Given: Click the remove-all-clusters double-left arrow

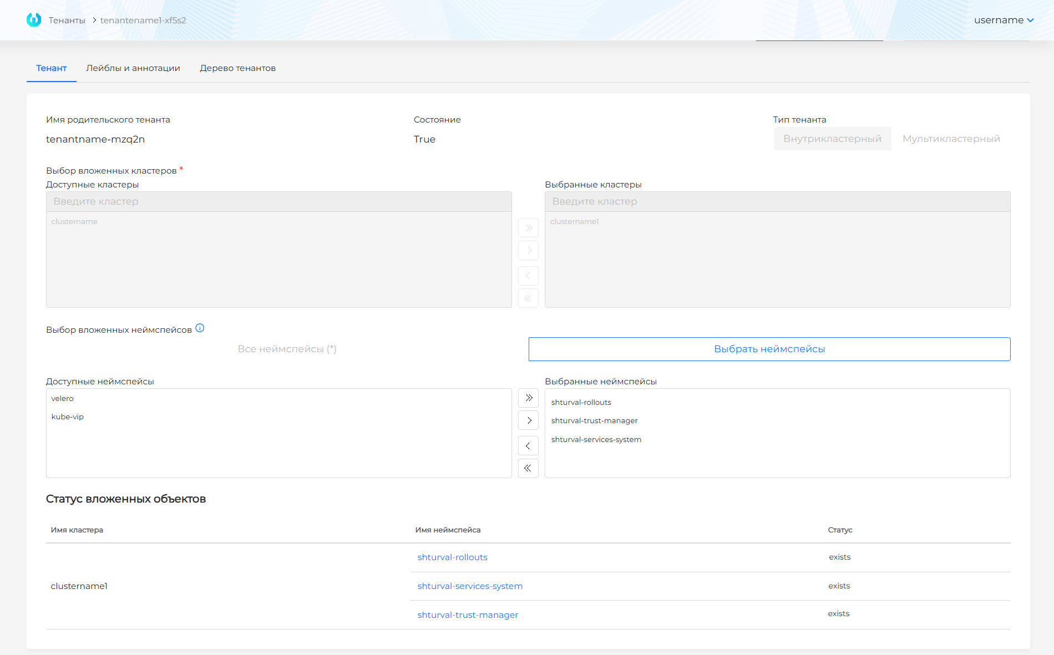Looking at the screenshot, I should (x=528, y=298).
